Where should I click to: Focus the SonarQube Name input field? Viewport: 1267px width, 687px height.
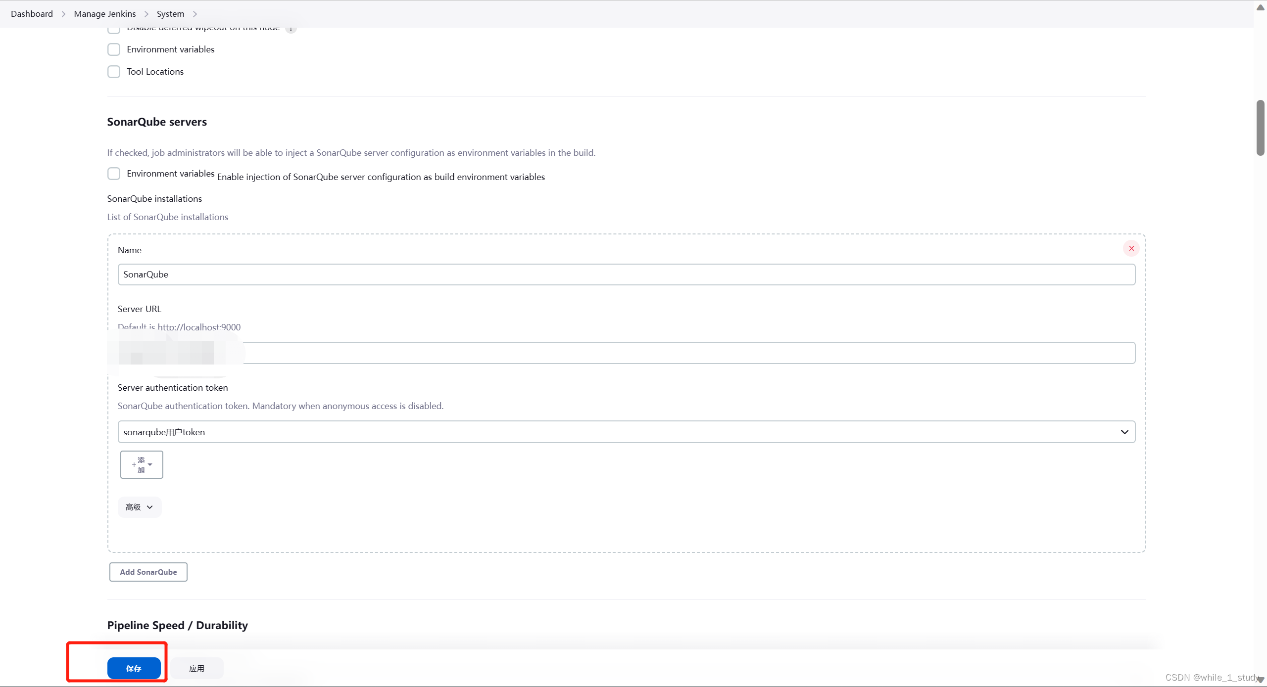pyautogui.click(x=626, y=275)
